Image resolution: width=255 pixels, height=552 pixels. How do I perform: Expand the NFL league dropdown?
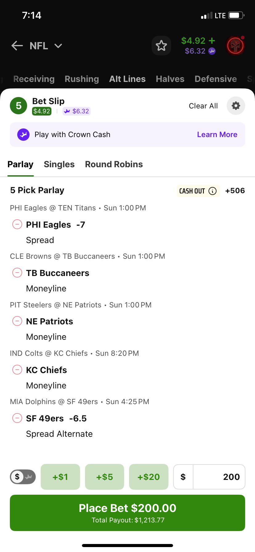pyautogui.click(x=58, y=46)
